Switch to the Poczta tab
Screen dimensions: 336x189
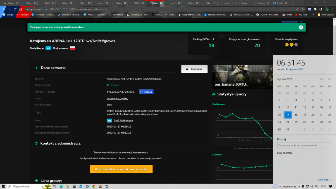[280, 3]
